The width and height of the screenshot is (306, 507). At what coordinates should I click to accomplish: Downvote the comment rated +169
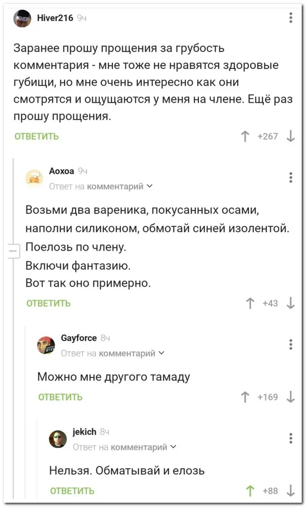[x=291, y=397]
